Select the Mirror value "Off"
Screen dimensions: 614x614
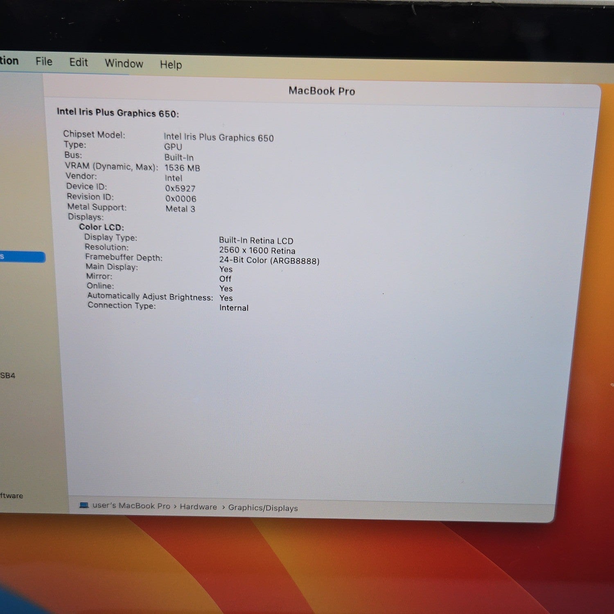pyautogui.click(x=226, y=279)
